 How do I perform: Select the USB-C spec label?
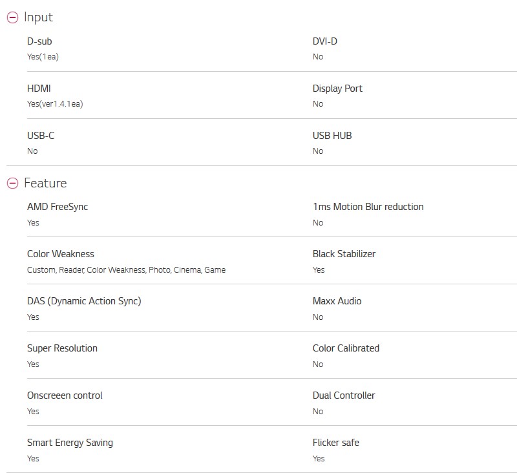click(41, 136)
